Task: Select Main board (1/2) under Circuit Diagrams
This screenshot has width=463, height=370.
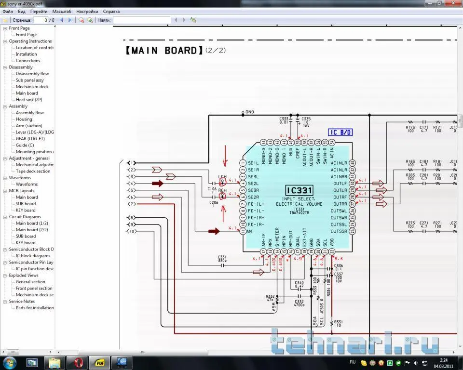Action: [x=32, y=224]
